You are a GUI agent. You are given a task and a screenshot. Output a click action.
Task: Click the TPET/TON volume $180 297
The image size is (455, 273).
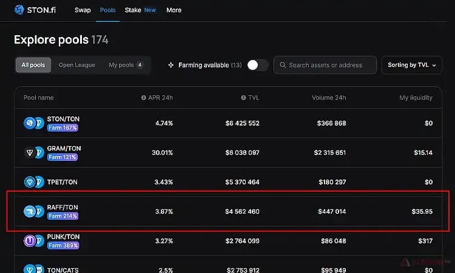click(332, 182)
